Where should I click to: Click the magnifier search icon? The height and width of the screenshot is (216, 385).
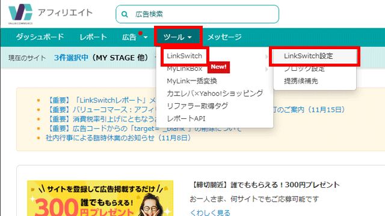click(x=125, y=14)
